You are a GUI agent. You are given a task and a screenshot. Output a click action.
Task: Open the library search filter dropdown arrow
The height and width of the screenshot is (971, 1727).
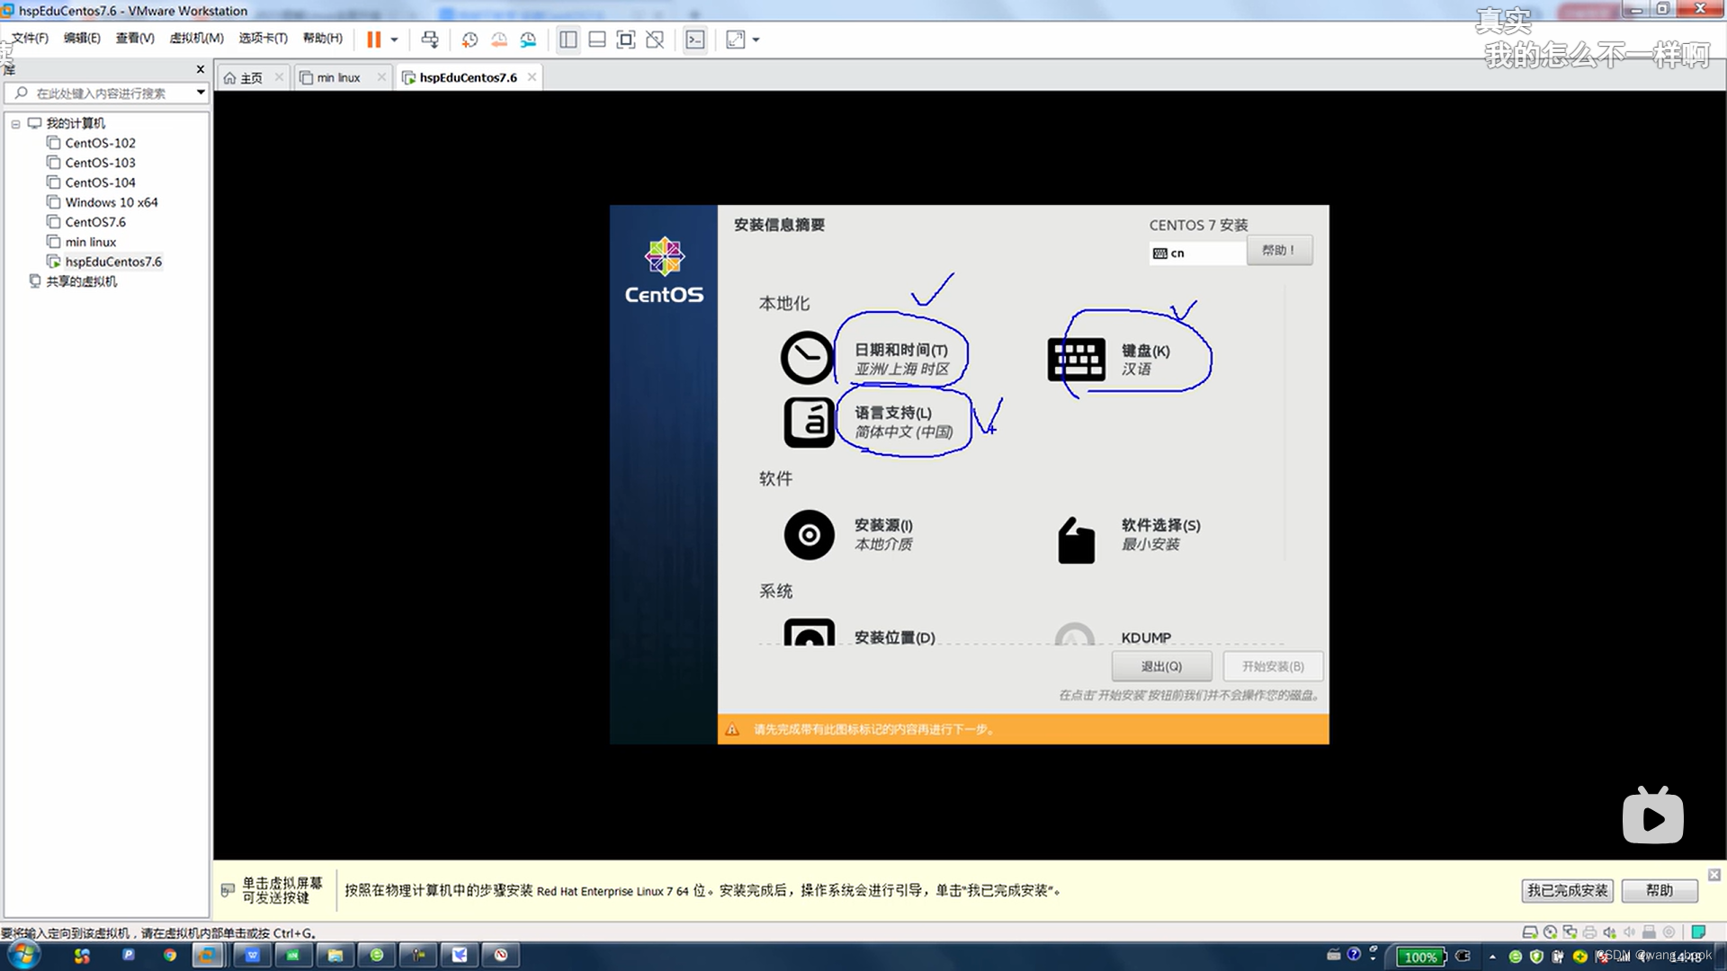point(201,93)
